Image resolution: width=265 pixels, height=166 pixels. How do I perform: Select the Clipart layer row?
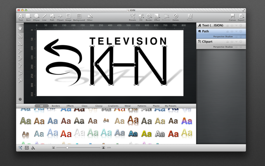pyautogui.click(x=221, y=42)
